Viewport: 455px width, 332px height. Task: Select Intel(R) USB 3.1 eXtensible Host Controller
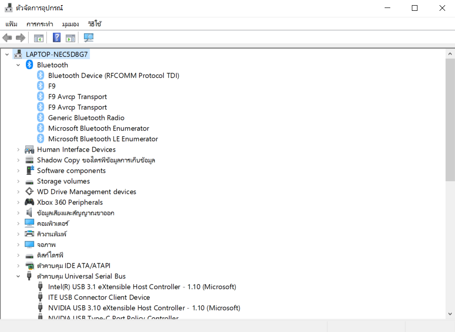tap(142, 287)
